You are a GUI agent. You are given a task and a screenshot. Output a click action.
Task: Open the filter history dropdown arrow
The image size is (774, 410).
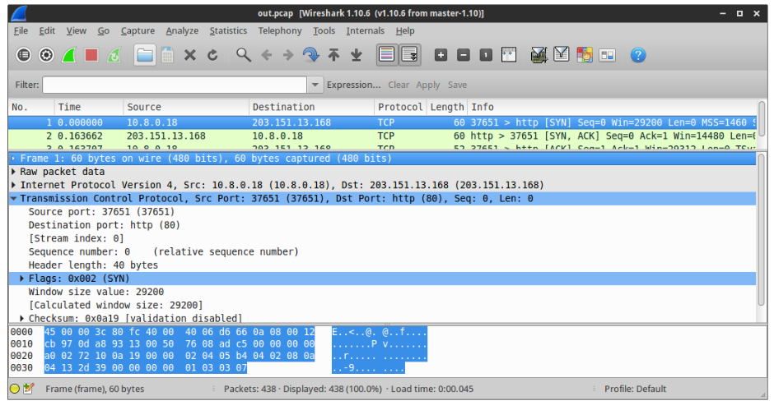(x=315, y=85)
